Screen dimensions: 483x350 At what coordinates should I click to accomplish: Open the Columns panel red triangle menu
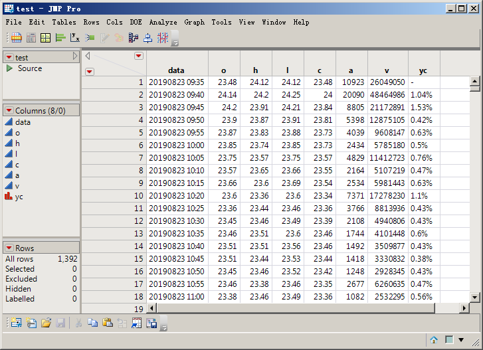point(9,110)
